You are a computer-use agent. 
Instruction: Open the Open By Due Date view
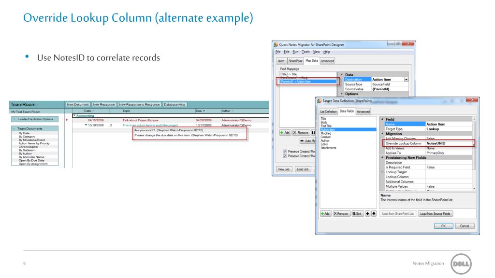pos(31,160)
